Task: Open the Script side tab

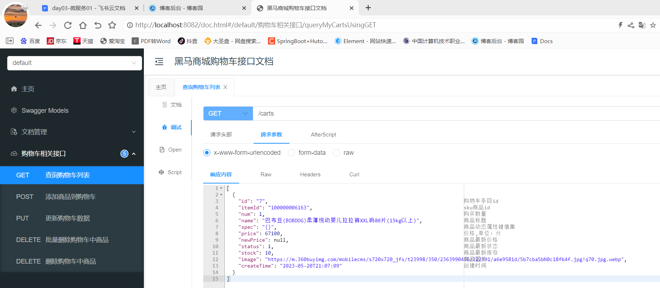Action: click(x=170, y=172)
